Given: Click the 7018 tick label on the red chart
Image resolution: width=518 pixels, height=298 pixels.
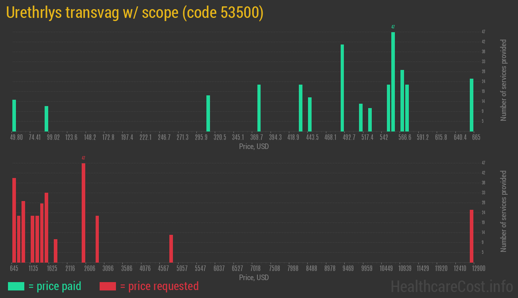Looking at the screenshot, I should pos(255,268).
